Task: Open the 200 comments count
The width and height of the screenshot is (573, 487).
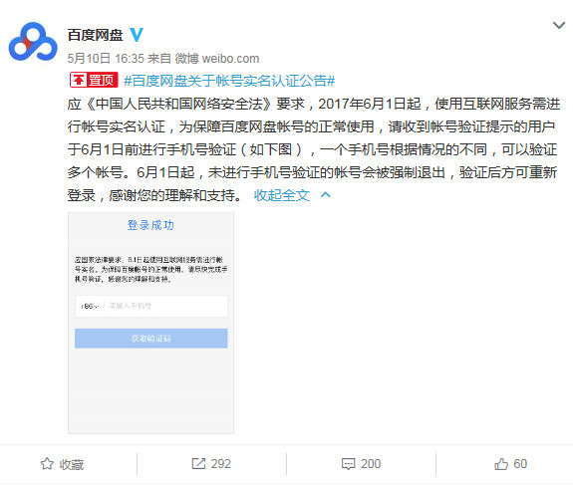Action: 371,464
